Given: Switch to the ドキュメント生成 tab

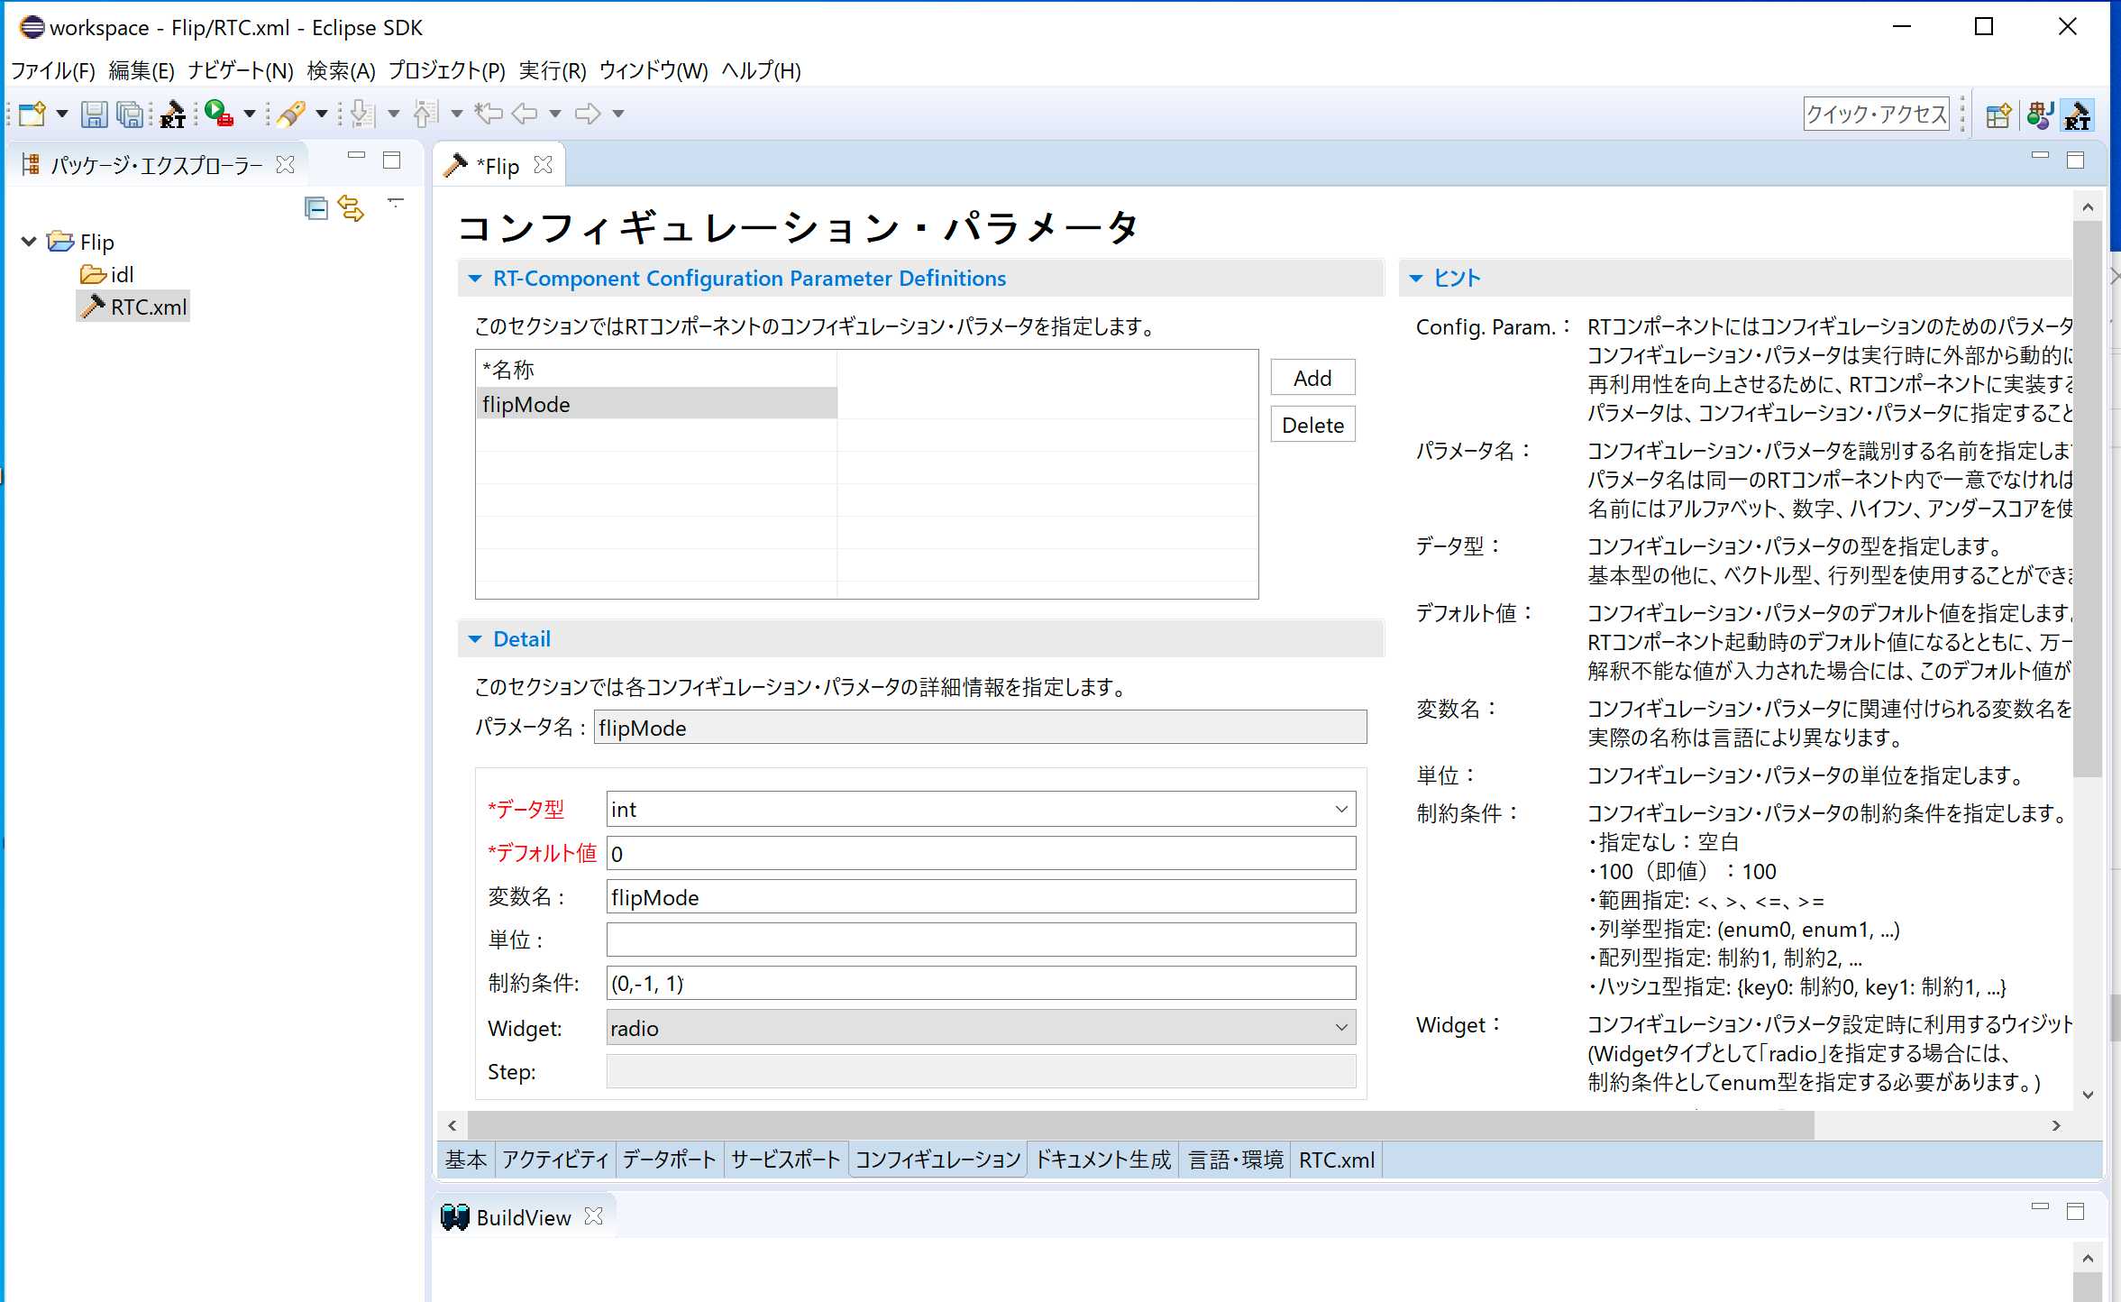Looking at the screenshot, I should coord(1103,1160).
